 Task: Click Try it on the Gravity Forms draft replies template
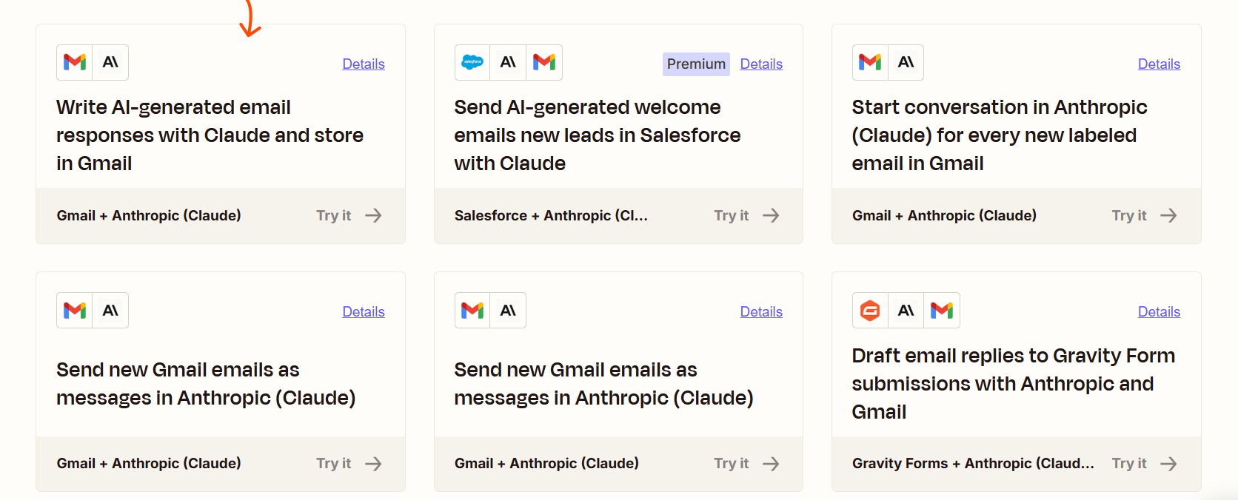pos(1129,463)
